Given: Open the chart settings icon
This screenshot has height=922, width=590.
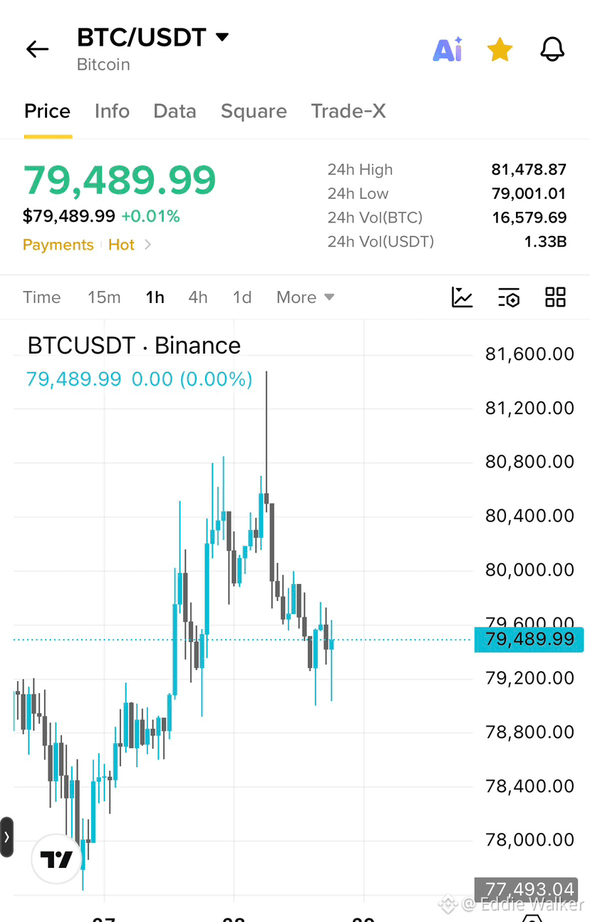Looking at the screenshot, I should coord(509,297).
